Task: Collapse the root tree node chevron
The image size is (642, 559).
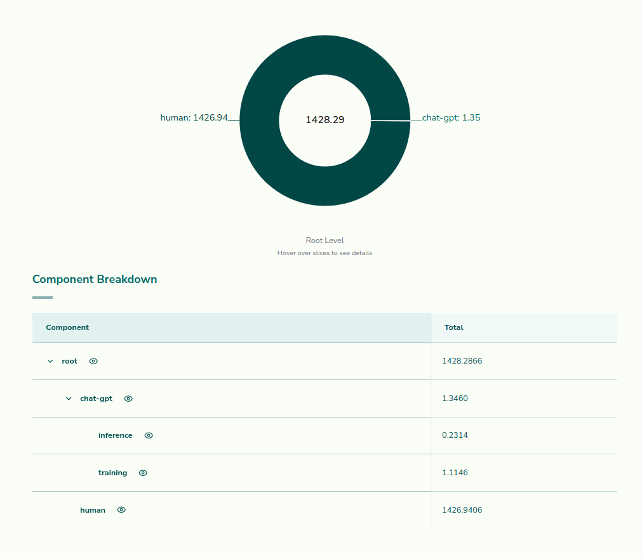Action: 50,361
